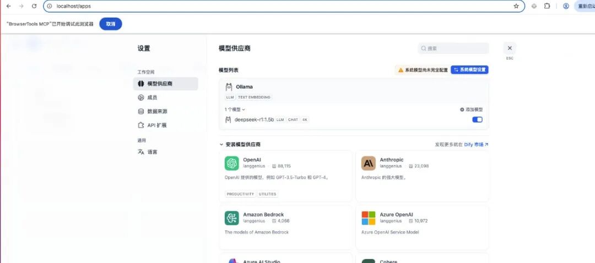Go back using the browser back arrow

coord(9,6)
